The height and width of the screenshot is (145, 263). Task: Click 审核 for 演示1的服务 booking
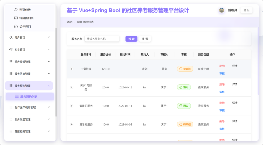click(222, 92)
